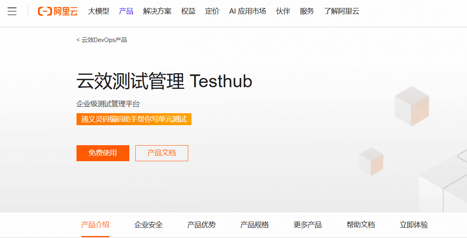Select the 产品优势 tab

pyautogui.click(x=201, y=225)
